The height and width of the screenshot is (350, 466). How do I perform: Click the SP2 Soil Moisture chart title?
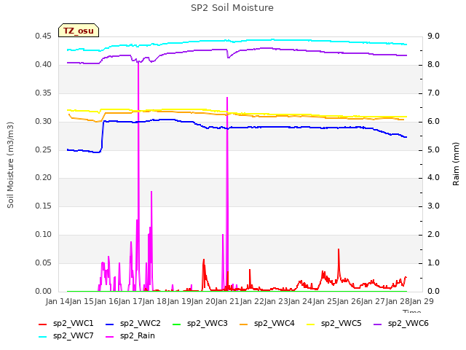point(232,8)
